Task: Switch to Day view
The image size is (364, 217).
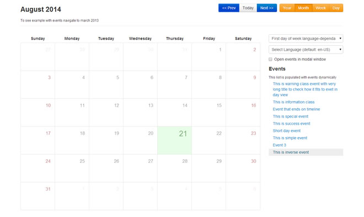Action: point(336,8)
